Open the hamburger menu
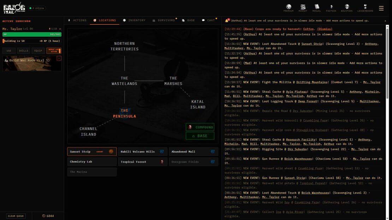The width and height of the screenshot is (392, 220). [x=381, y=8]
